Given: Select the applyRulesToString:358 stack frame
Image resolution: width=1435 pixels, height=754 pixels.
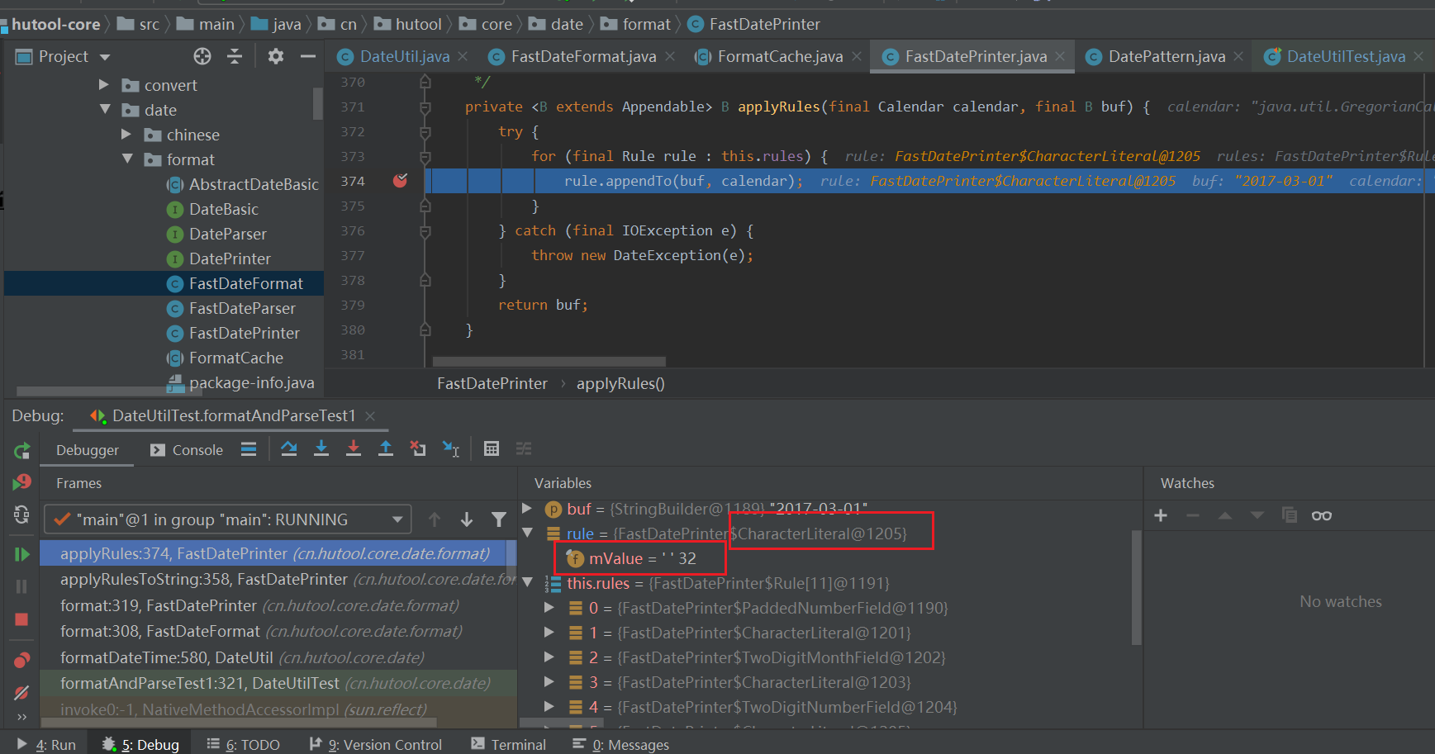Looking at the screenshot, I should pyautogui.click(x=278, y=580).
